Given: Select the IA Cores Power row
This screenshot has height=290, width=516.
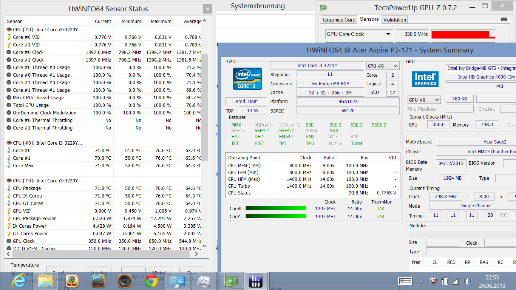Looking at the screenshot, I should point(103,226).
